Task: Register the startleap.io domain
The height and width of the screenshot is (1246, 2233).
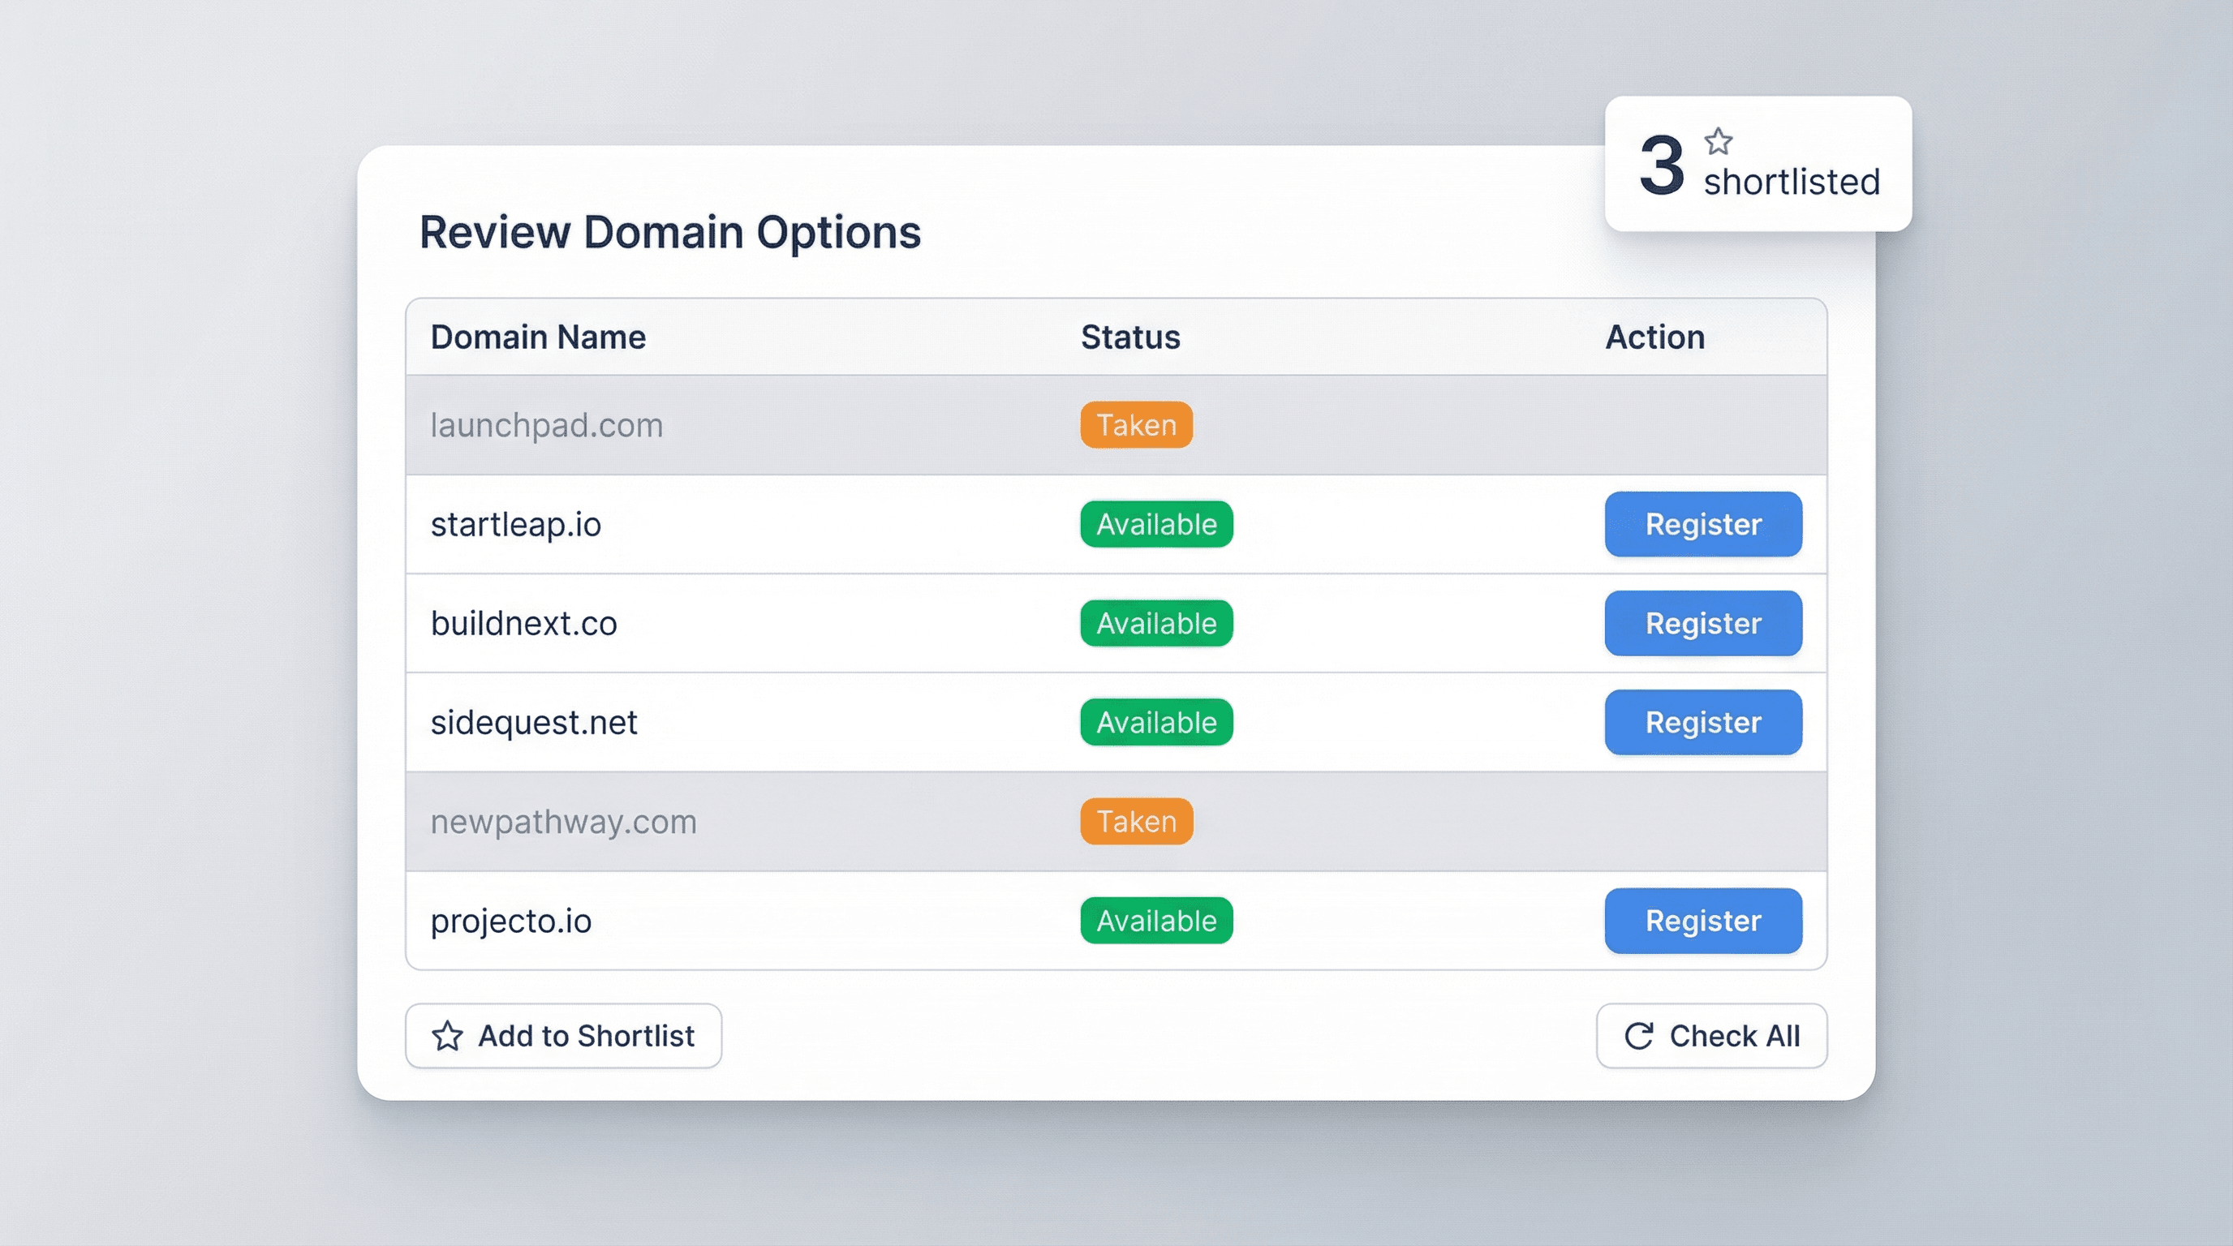Action: tap(1702, 524)
